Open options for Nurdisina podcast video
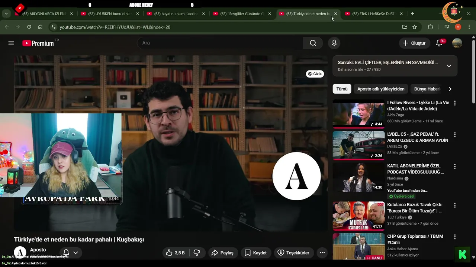 click(x=454, y=167)
